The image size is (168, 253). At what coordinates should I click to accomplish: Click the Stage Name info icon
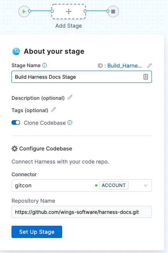(44, 65)
